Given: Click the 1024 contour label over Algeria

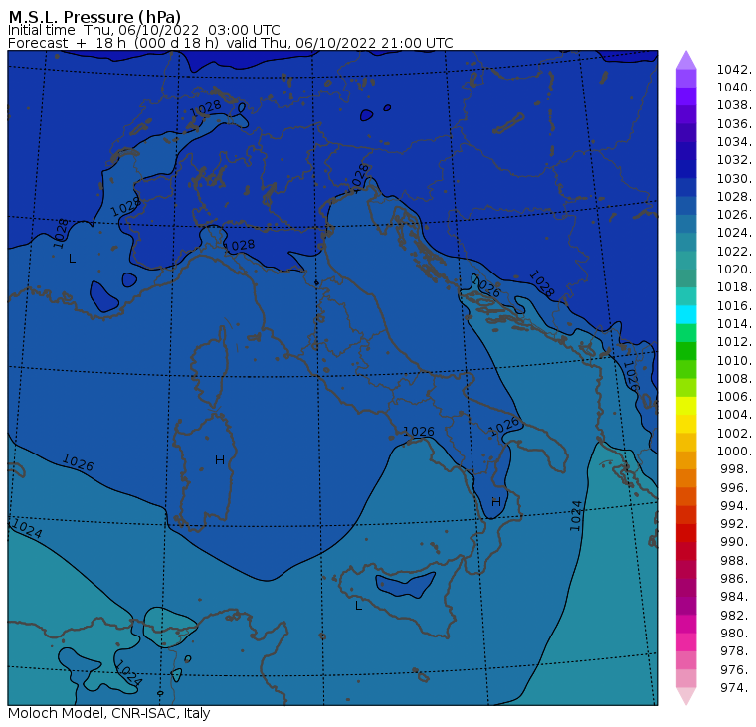Looking at the screenshot, I should (x=128, y=673).
